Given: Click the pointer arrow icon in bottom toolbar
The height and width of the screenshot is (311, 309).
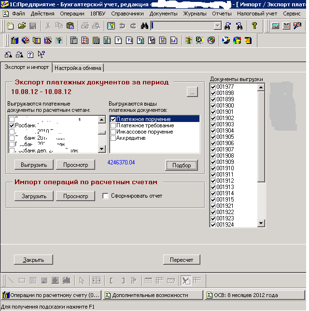Looking at the screenshot, I should 82,281.
